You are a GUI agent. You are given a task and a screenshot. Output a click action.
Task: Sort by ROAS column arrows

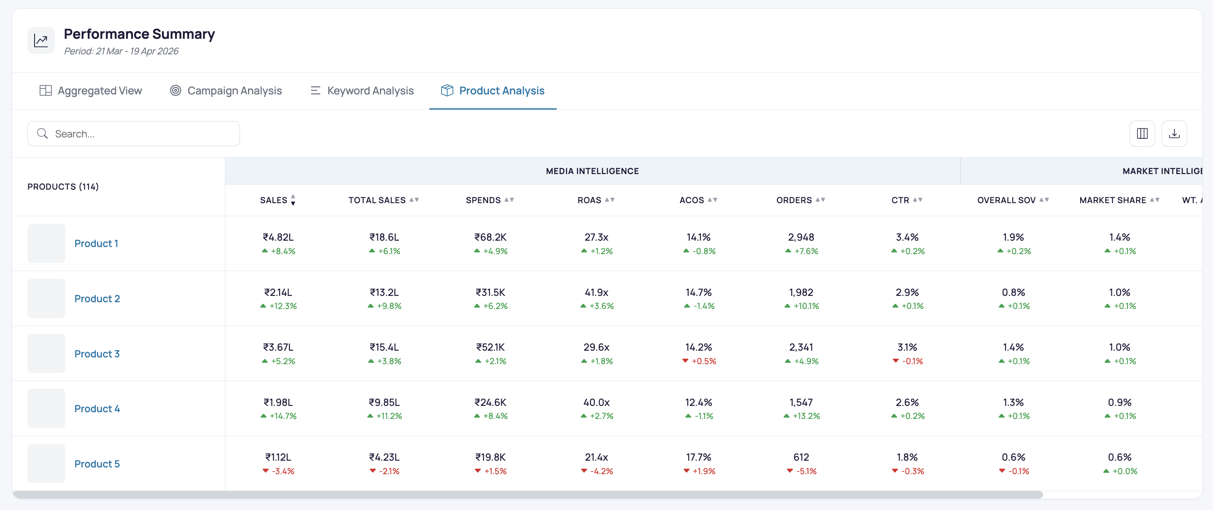click(x=610, y=199)
